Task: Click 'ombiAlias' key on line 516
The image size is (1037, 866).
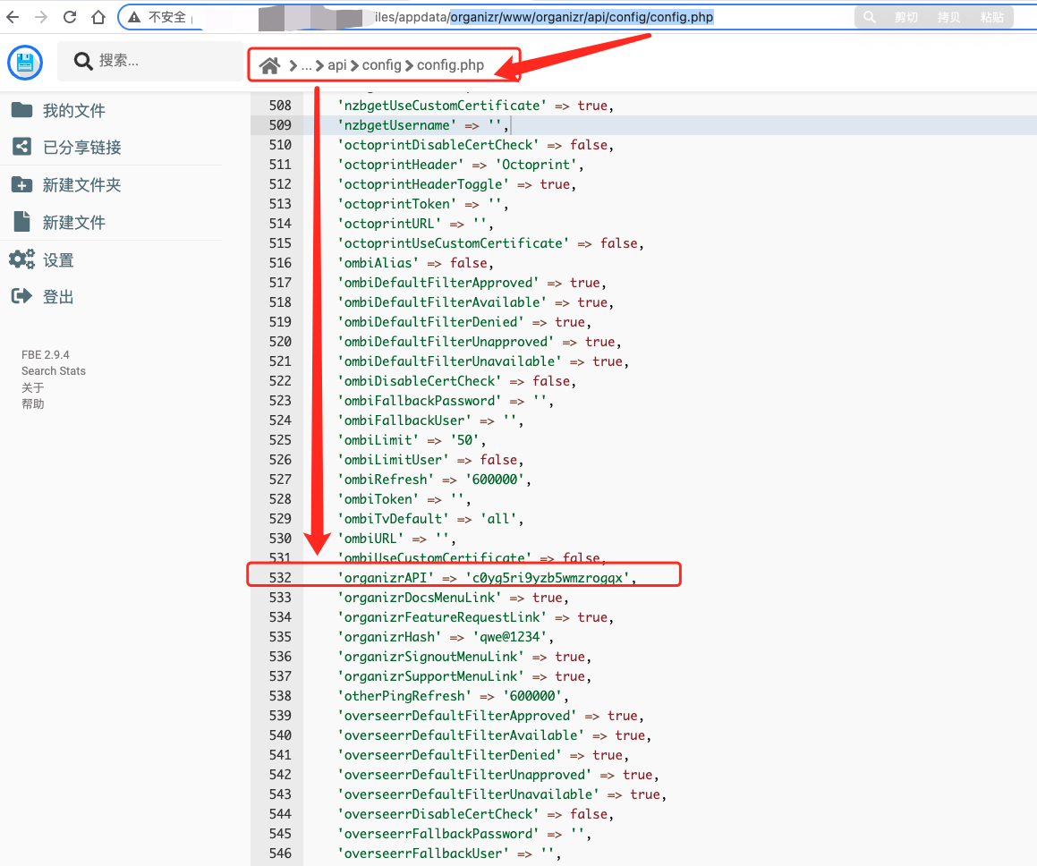Action: pyautogui.click(x=378, y=263)
